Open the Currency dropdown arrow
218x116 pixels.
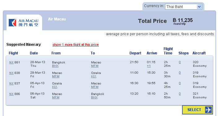(x=199, y=7)
